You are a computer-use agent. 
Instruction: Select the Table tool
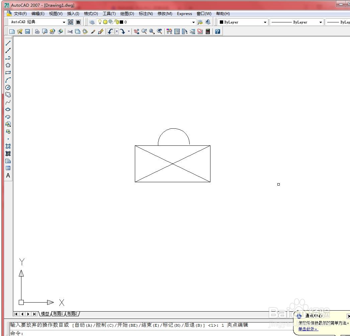(8, 168)
